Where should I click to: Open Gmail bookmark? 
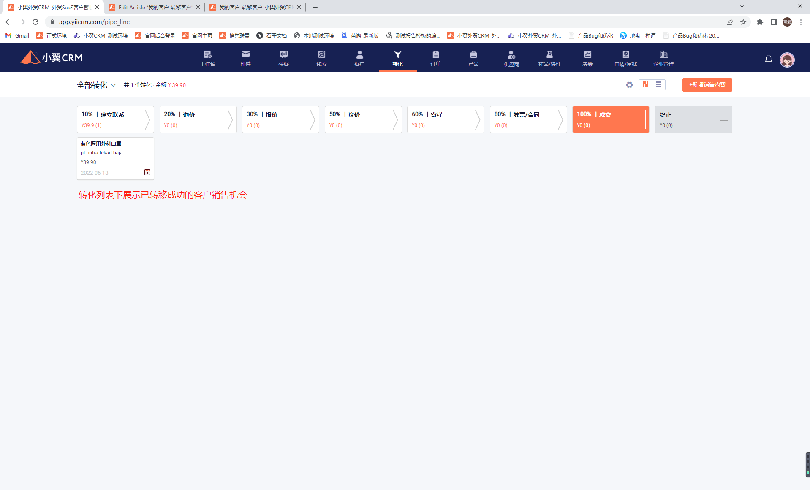[17, 35]
